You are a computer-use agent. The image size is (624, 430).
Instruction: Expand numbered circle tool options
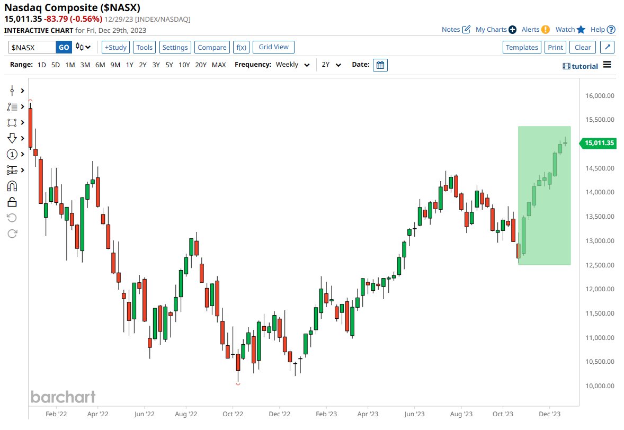[x=23, y=154]
